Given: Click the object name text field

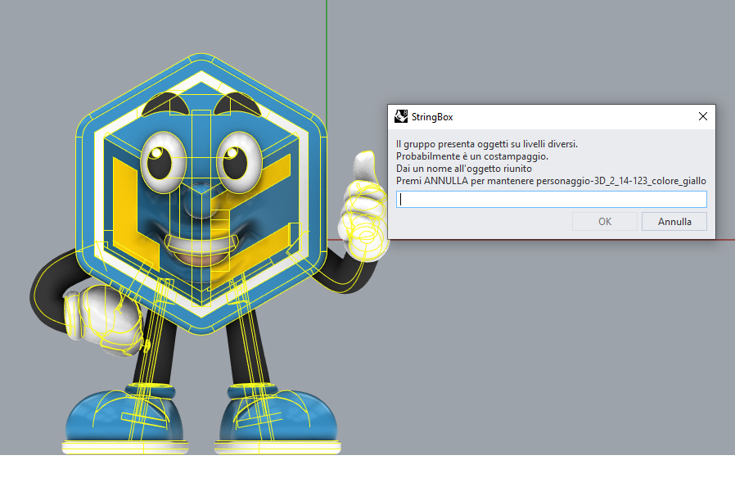Looking at the screenshot, I should (x=551, y=200).
